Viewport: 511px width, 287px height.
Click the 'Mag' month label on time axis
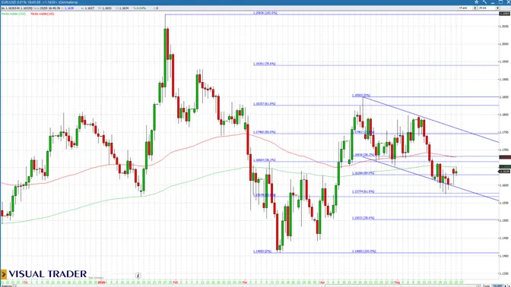click(x=397, y=282)
